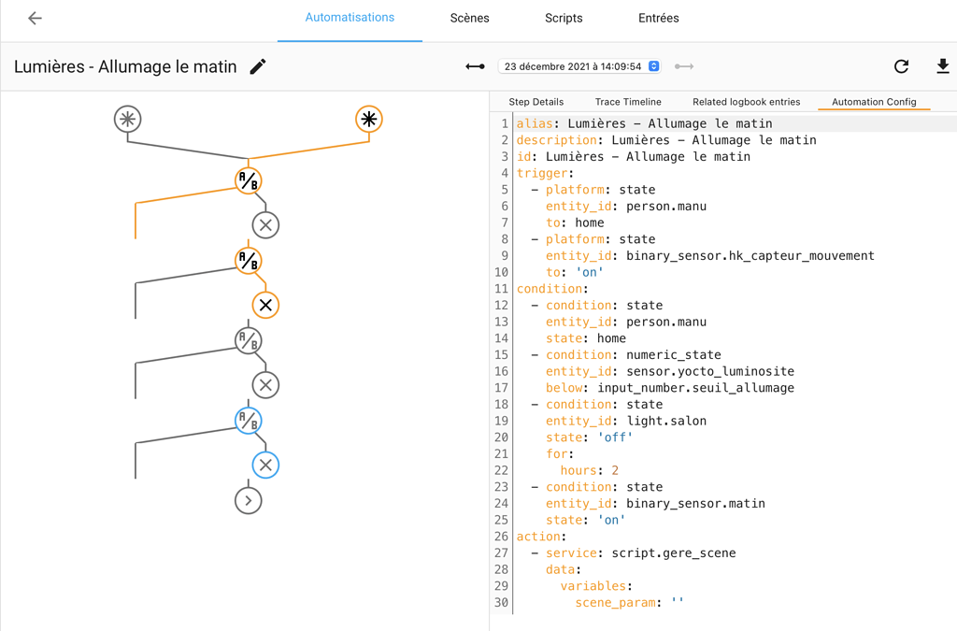The image size is (957, 631).
Task: Click the blue A/B condition node
Action: (248, 421)
